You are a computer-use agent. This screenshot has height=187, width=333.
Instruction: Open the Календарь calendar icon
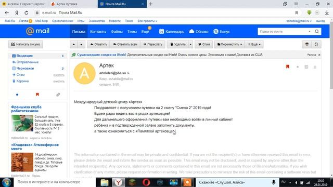162,31
